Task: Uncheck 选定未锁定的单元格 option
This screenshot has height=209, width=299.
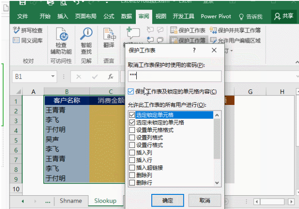Action: (132, 123)
